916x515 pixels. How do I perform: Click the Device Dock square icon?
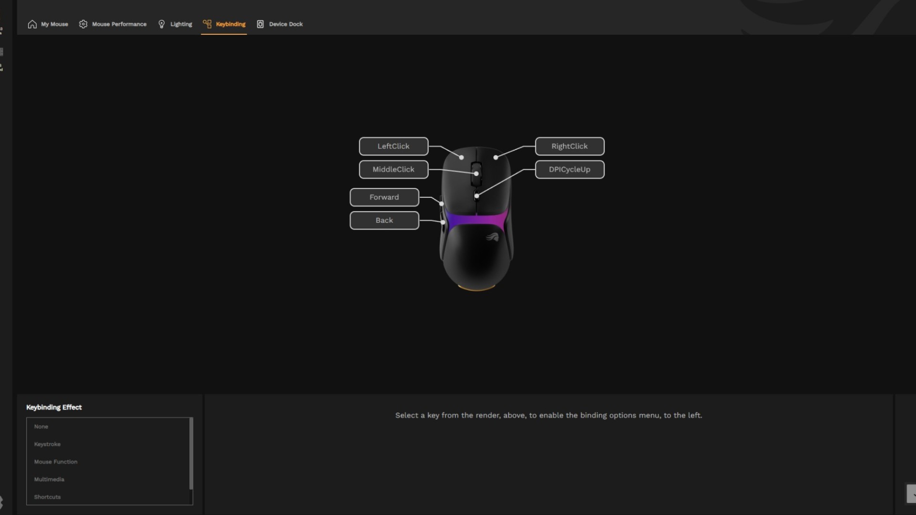tap(260, 24)
